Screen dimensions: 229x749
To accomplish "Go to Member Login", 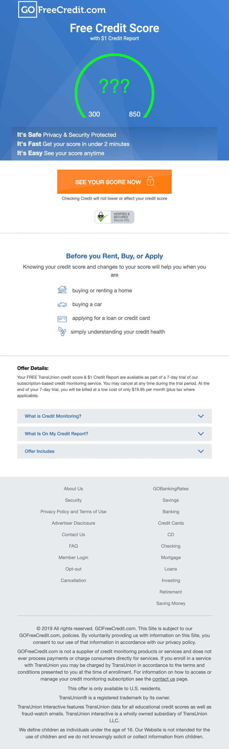I will point(73,557).
